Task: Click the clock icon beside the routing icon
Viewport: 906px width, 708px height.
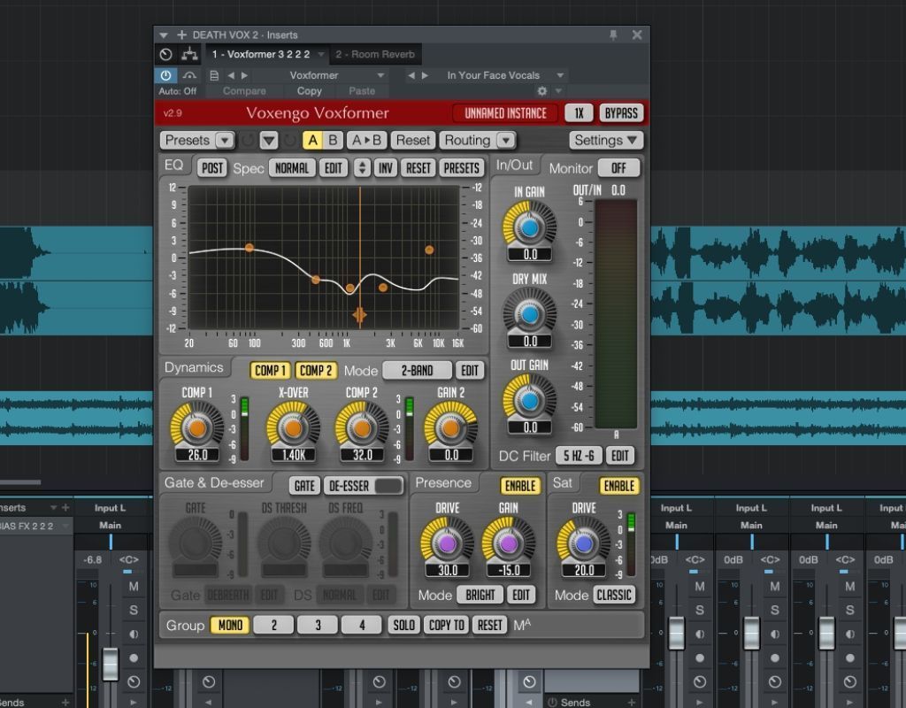Action: 165,54
